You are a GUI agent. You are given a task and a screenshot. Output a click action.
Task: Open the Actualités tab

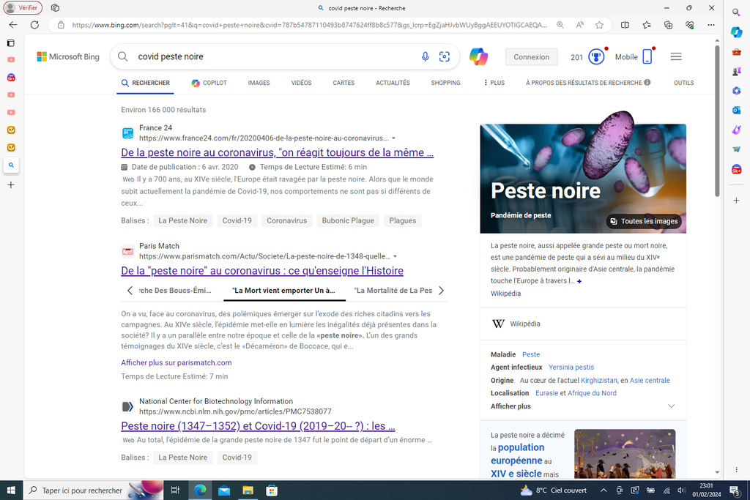tap(393, 83)
